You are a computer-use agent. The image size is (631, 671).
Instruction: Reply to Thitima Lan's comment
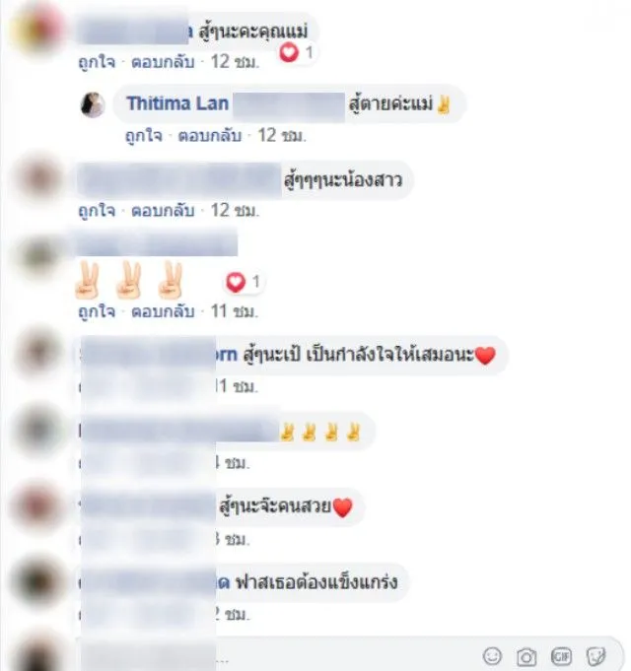pyautogui.click(x=210, y=136)
